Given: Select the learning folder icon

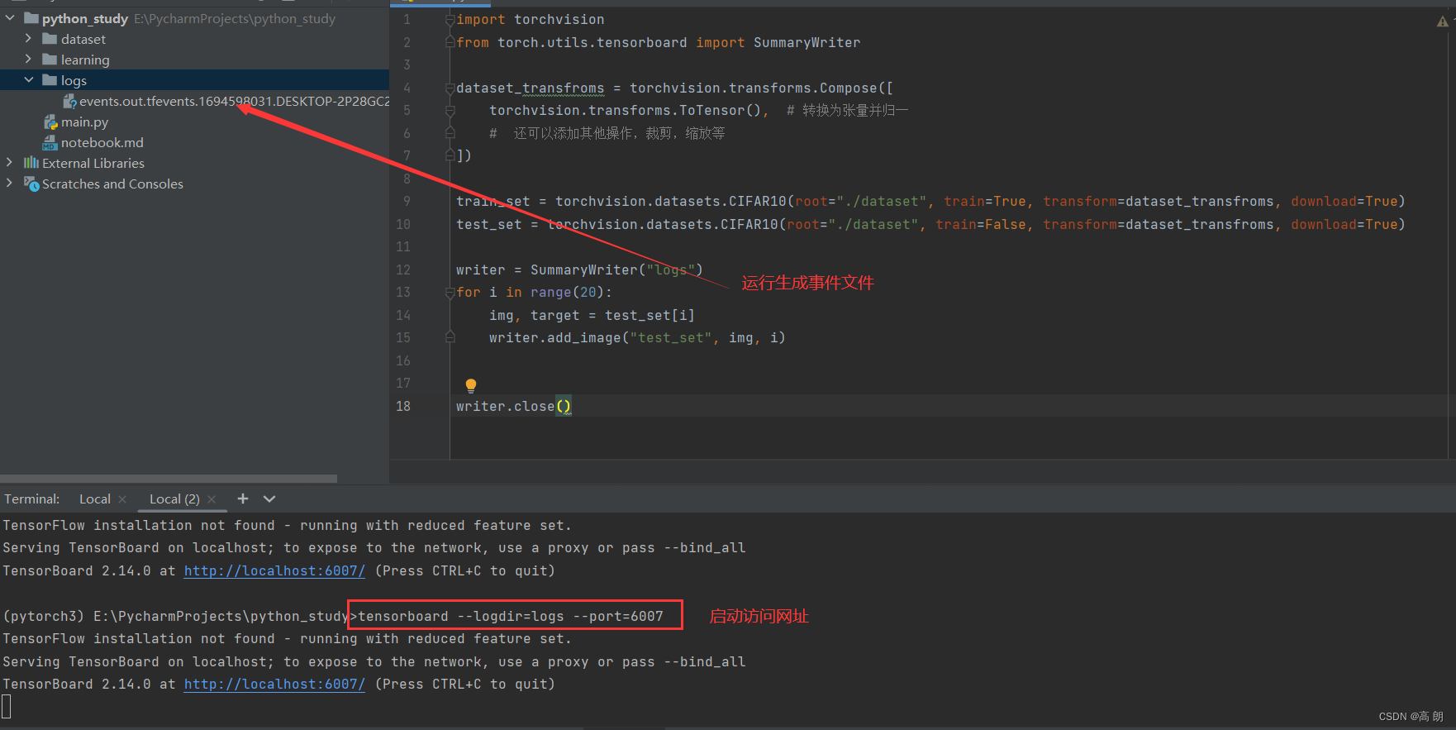Looking at the screenshot, I should coord(50,60).
